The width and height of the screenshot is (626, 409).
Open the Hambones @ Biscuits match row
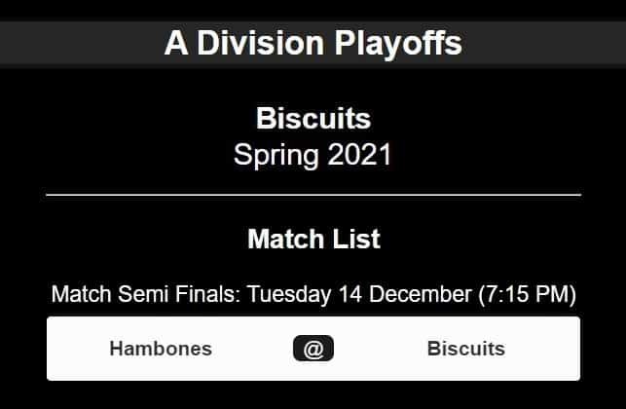pyautogui.click(x=313, y=349)
